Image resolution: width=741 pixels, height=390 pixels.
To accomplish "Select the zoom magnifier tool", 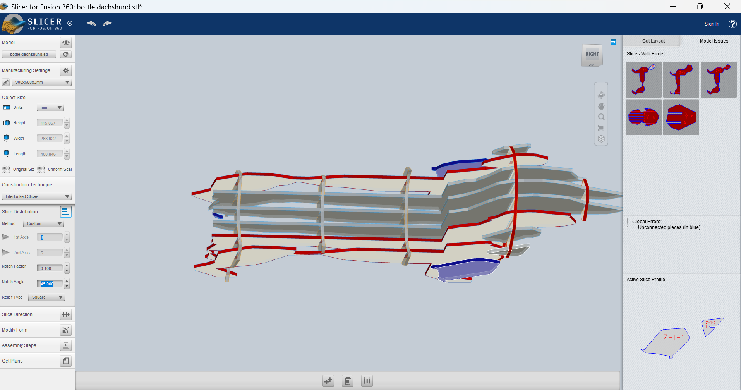I will [x=601, y=117].
